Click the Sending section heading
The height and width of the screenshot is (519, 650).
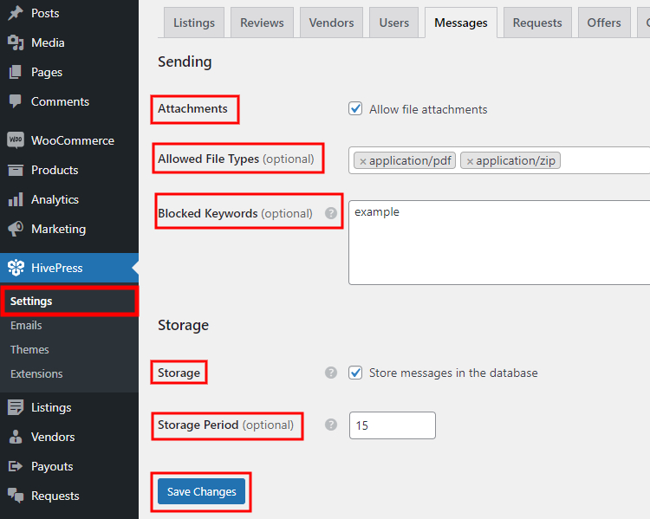click(185, 62)
